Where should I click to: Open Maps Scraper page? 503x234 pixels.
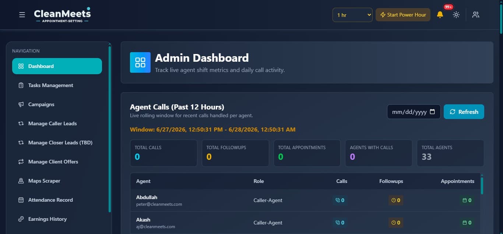click(57, 181)
